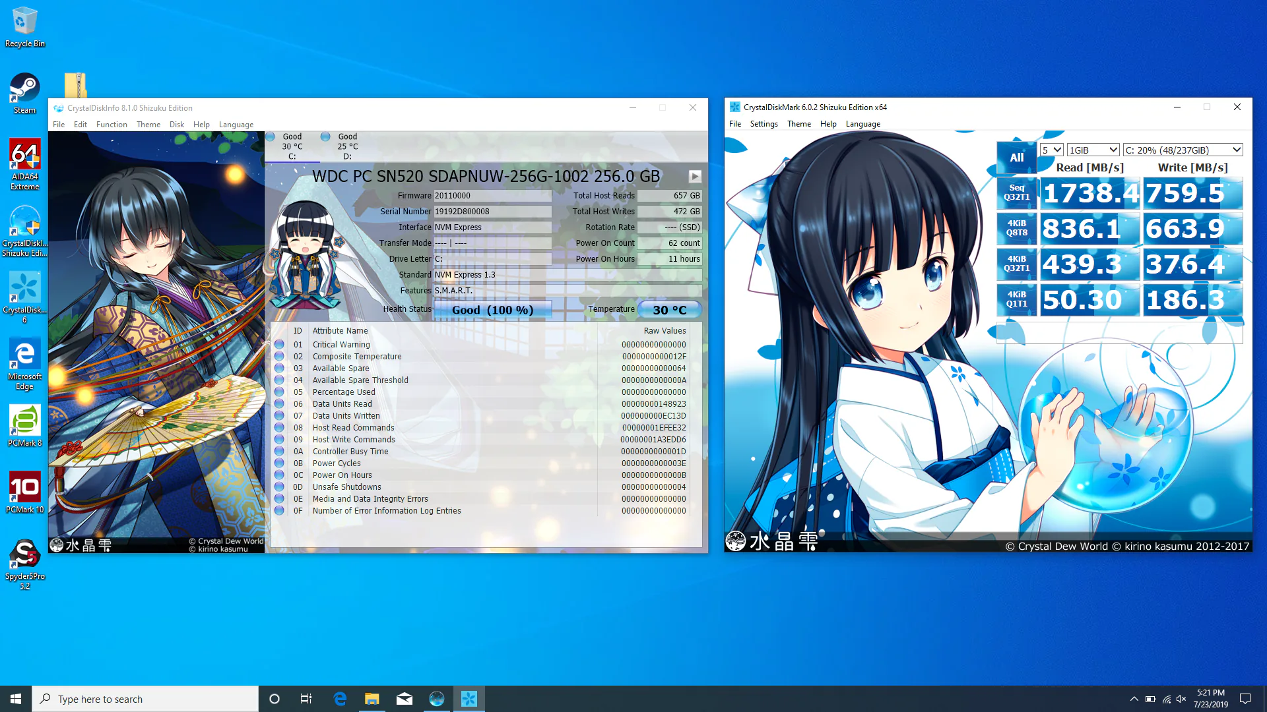The image size is (1267, 712).
Task: Open PCMark 8 desktop shortcut
Action: 24,426
